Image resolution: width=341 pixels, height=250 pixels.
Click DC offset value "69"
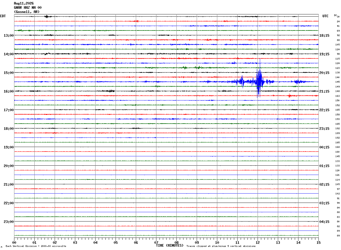(x=338, y=31)
